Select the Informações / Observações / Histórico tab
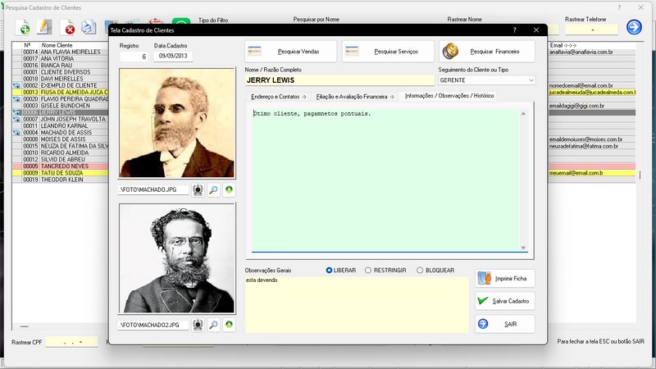Image resolution: width=656 pixels, height=369 pixels. tap(449, 96)
